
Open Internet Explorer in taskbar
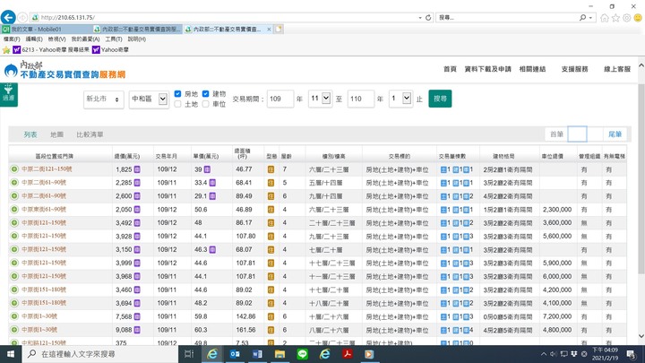(212, 354)
